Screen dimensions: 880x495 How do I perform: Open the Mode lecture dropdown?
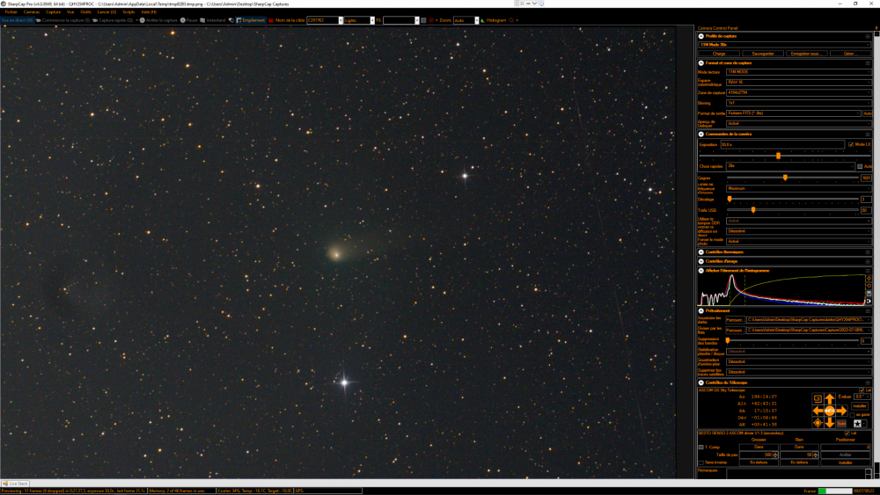tap(799, 72)
